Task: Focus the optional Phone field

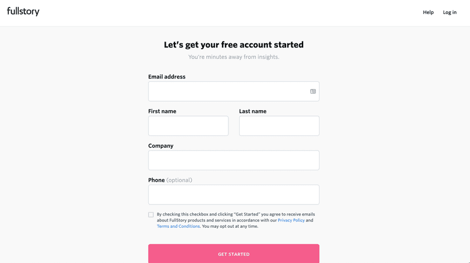Action: (x=234, y=195)
